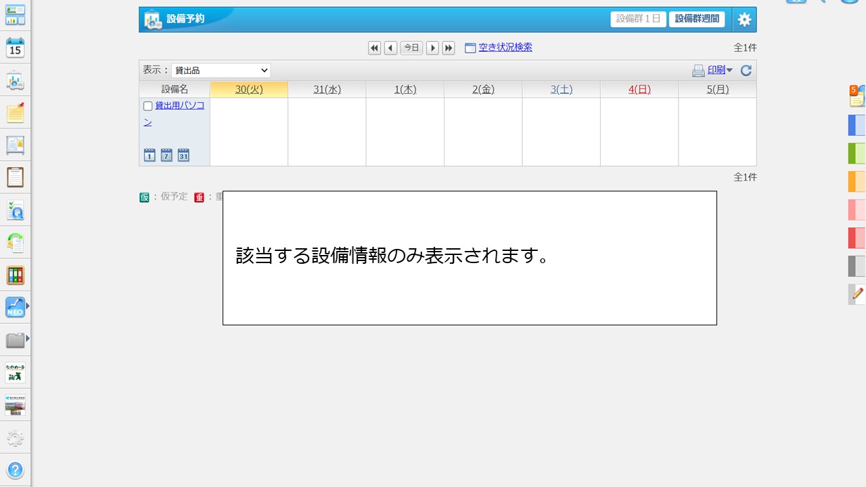This screenshot has width=866, height=487.
Task: Click the 設備名 column header
Action: pos(175,89)
